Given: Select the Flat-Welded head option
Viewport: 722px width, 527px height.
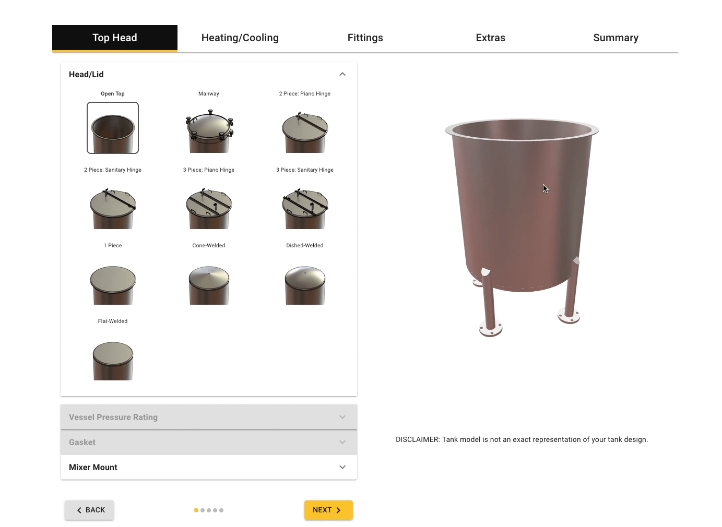Looking at the screenshot, I should coord(113,360).
